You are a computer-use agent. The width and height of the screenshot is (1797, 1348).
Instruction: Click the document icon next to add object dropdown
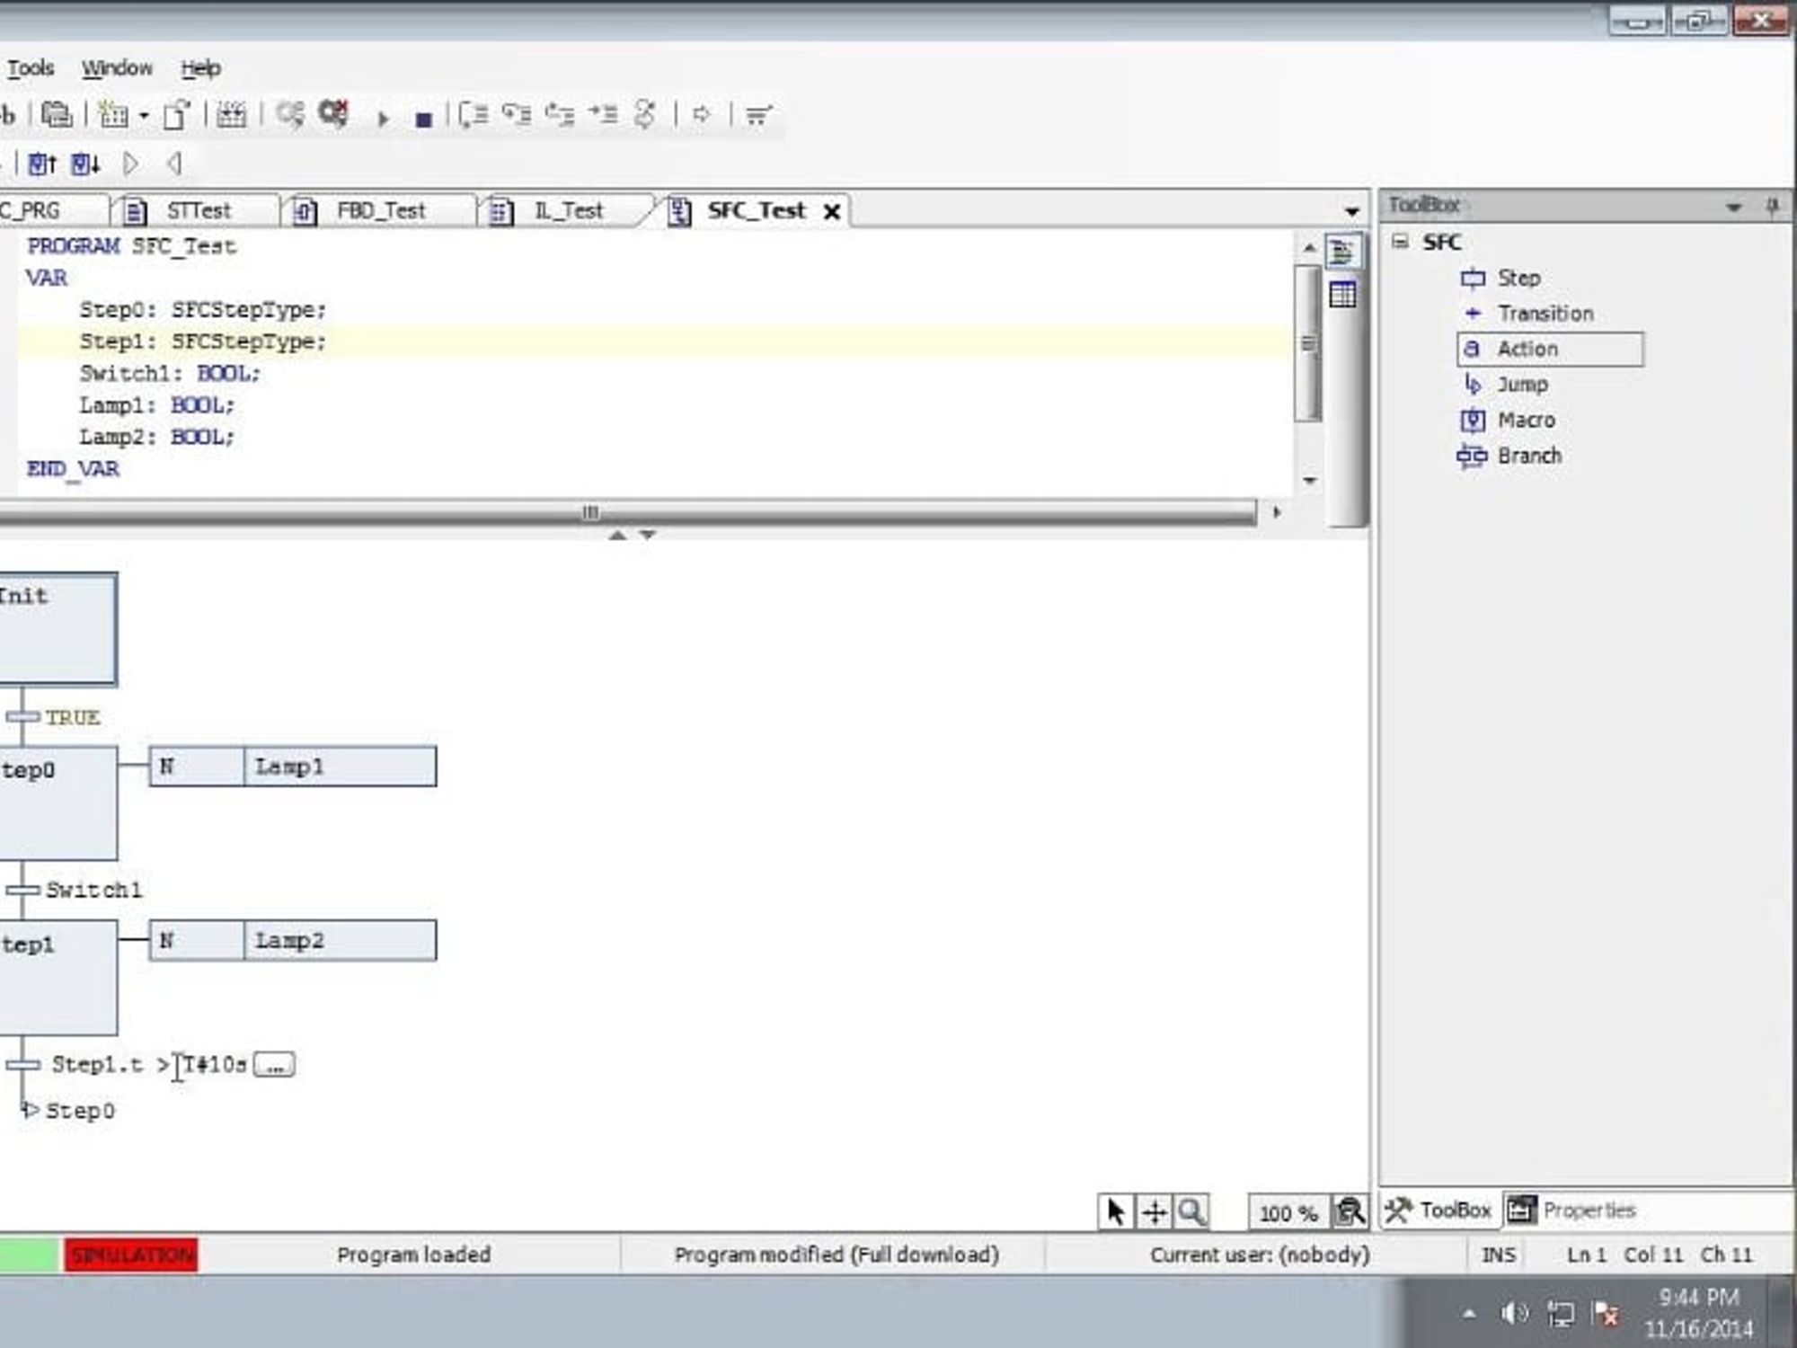point(176,114)
